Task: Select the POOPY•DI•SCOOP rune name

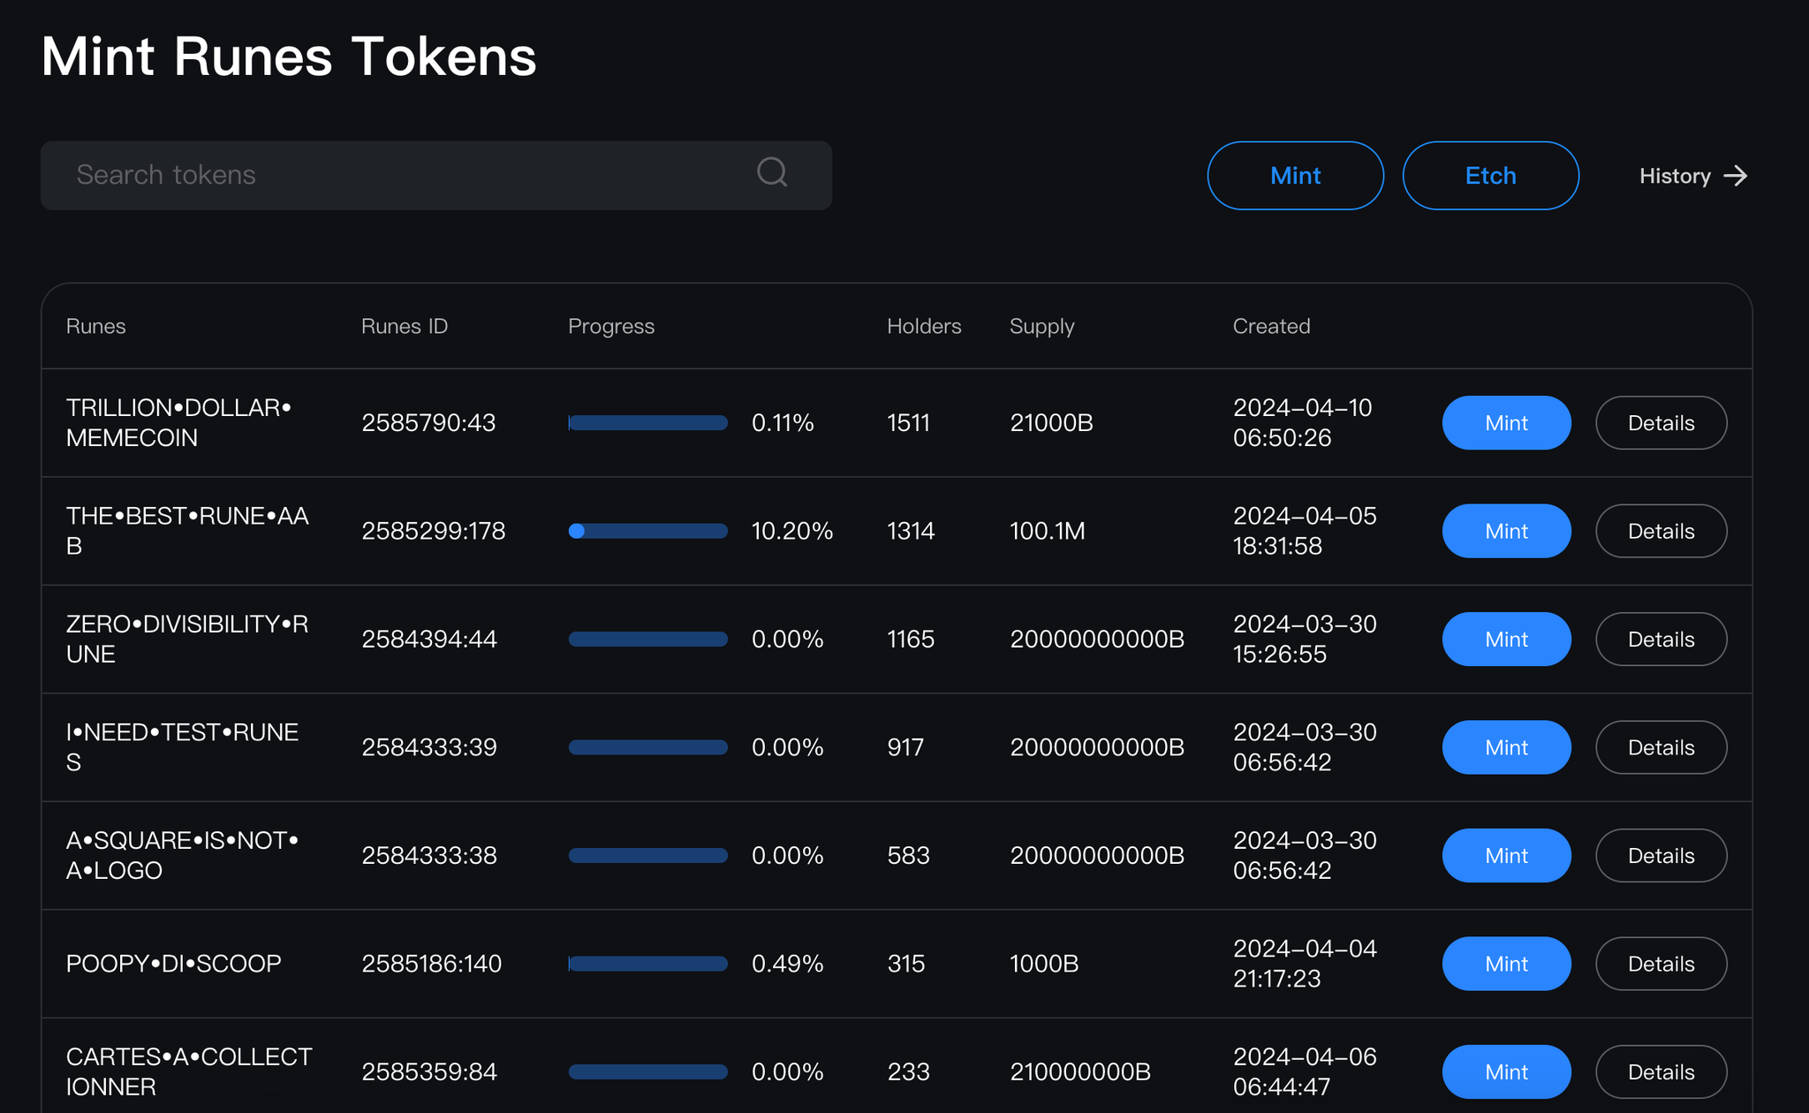Action: (173, 964)
